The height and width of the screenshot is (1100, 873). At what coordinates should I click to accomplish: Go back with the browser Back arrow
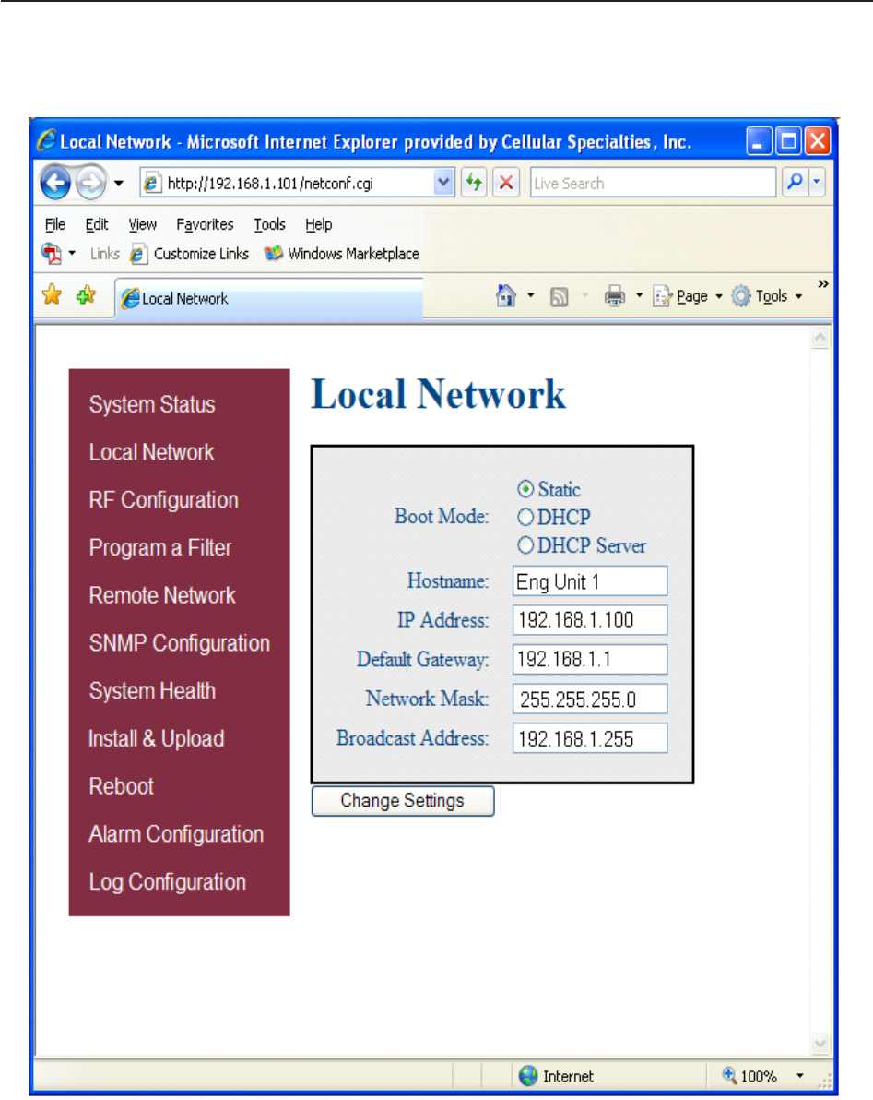(55, 183)
